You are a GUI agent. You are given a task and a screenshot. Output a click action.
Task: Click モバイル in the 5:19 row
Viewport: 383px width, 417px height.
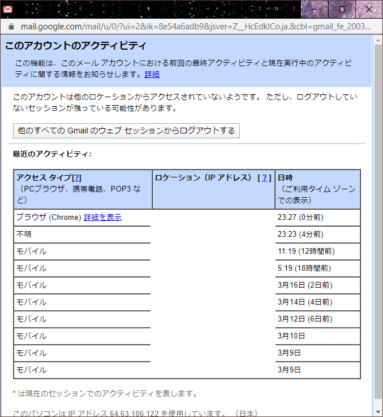click(x=32, y=268)
